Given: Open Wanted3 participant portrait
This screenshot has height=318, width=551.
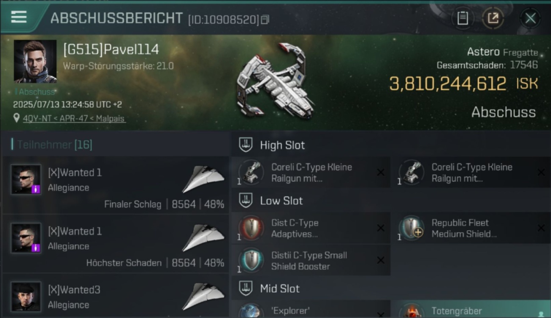Looking at the screenshot, I should coord(26,296).
